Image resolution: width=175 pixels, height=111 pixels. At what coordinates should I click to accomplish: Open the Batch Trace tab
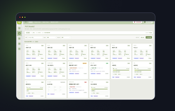coord(45,22)
